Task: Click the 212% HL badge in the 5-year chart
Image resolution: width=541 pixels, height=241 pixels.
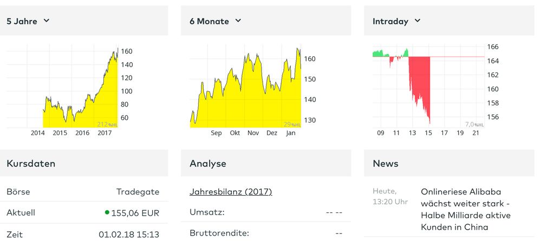Action: point(107,125)
